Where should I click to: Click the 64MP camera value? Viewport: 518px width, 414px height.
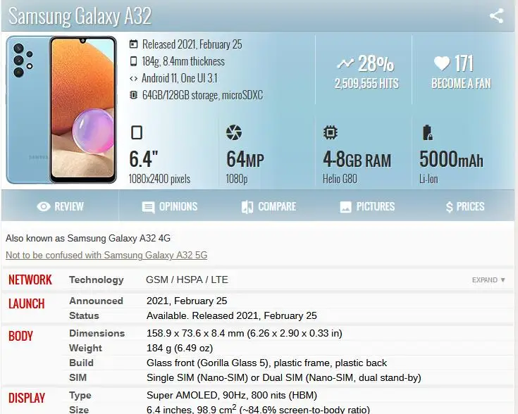click(245, 159)
